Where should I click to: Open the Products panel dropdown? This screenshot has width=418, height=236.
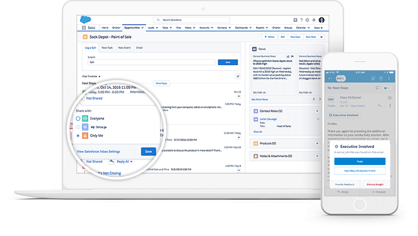(317, 144)
